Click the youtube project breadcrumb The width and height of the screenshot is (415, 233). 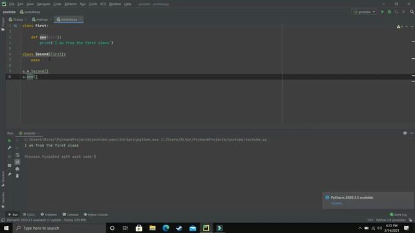(x=9, y=12)
